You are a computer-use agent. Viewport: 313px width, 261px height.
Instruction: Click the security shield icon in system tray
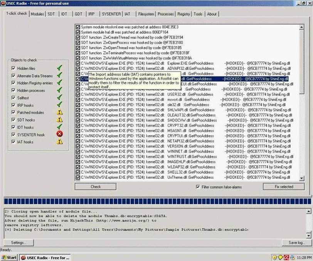[x=275, y=257]
